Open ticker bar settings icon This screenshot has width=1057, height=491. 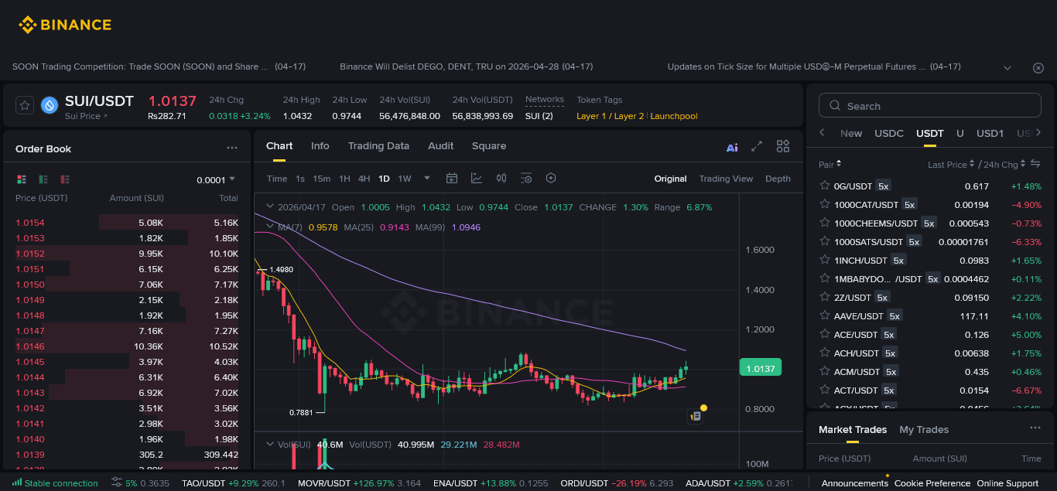pos(116,482)
